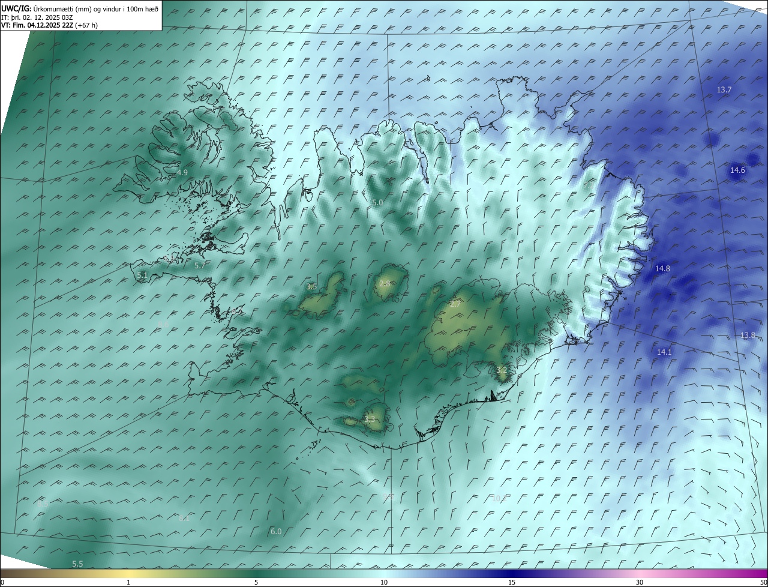768x587 pixels.
Task: Click the 4.9 value in the Westfjords
Action: tap(182, 172)
